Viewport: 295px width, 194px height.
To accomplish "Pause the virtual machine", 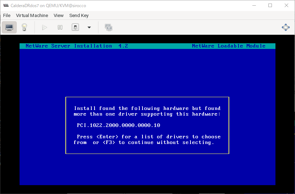I will coord(60,27).
